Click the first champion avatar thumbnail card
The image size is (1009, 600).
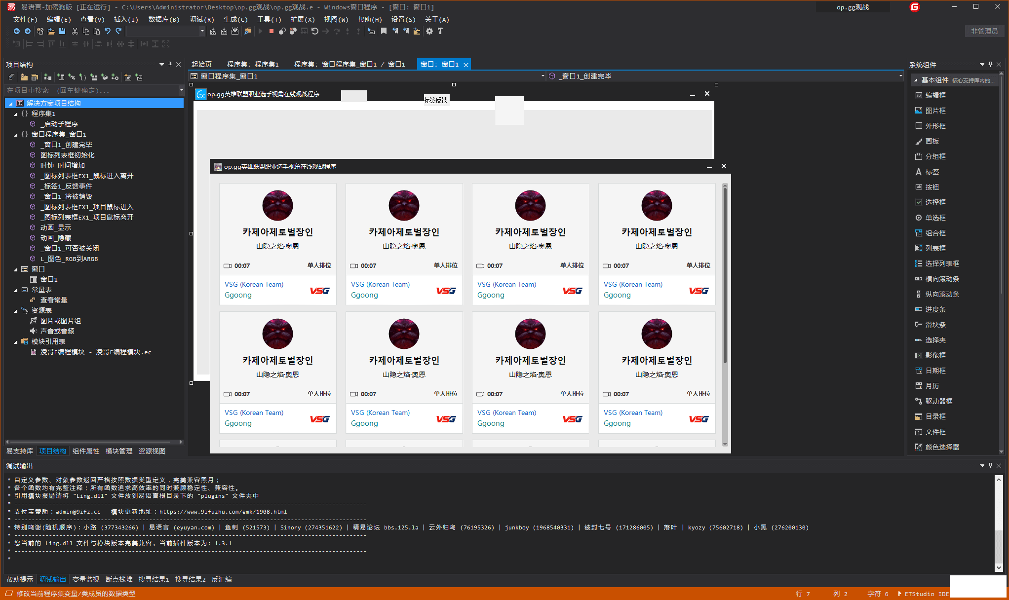pos(277,205)
